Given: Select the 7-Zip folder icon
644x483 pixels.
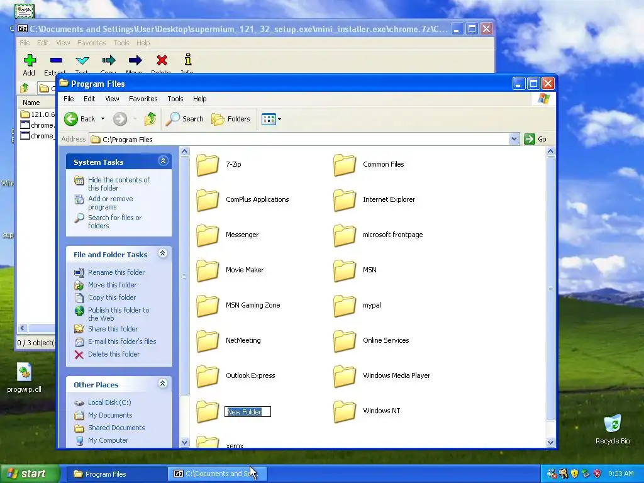Looking at the screenshot, I should [208, 165].
